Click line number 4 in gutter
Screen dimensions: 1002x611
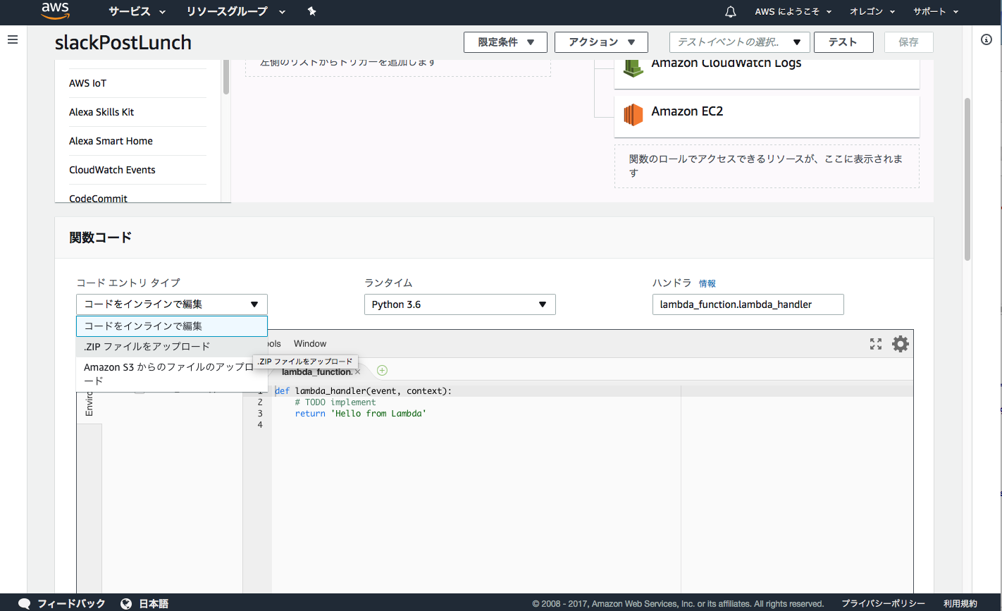pyautogui.click(x=261, y=425)
